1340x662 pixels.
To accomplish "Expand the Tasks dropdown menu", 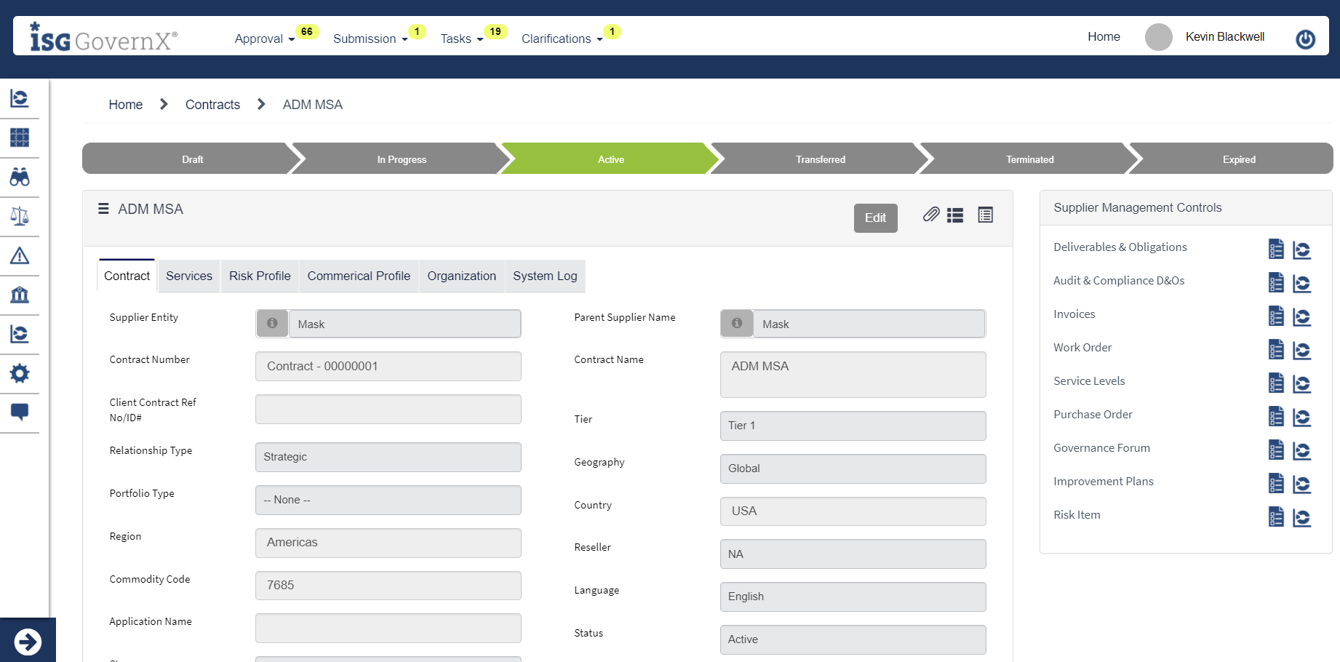I will tap(461, 39).
